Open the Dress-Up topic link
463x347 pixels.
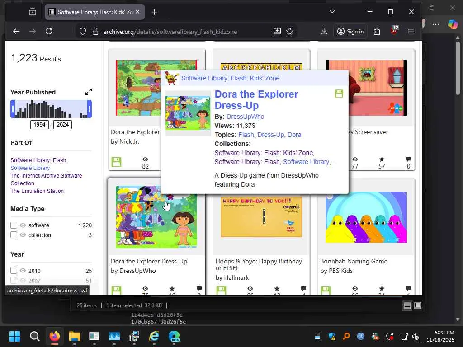(x=270, y=135)
